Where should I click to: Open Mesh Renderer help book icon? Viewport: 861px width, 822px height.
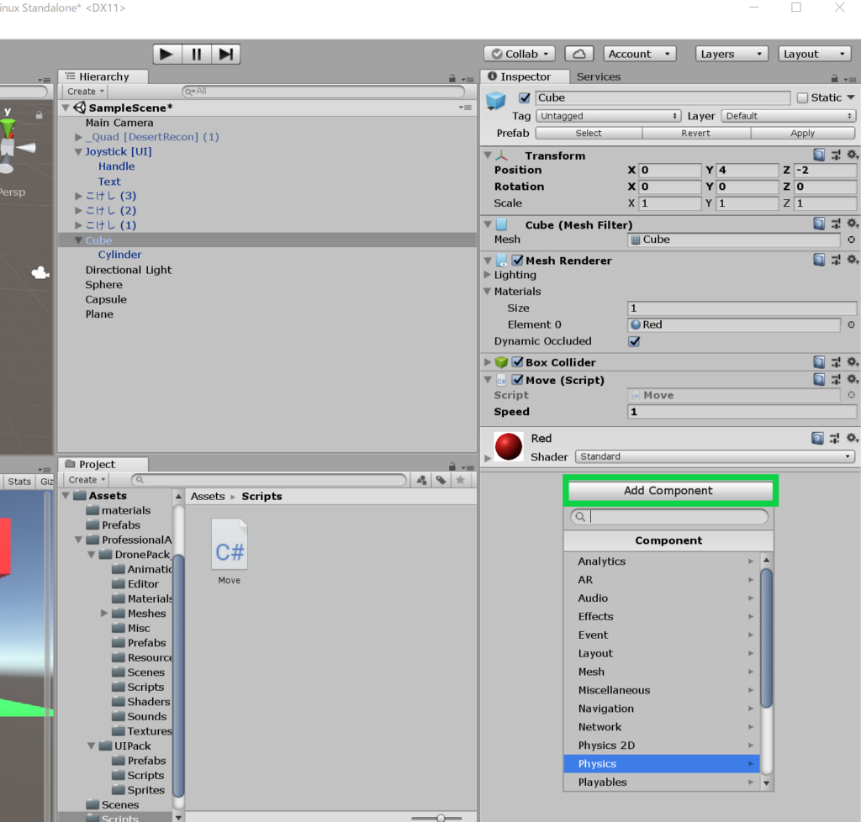coord(819,261)
